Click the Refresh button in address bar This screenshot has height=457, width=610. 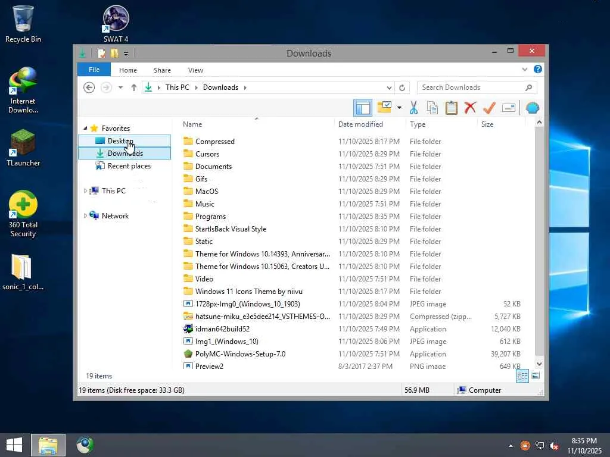coord(402,88)
